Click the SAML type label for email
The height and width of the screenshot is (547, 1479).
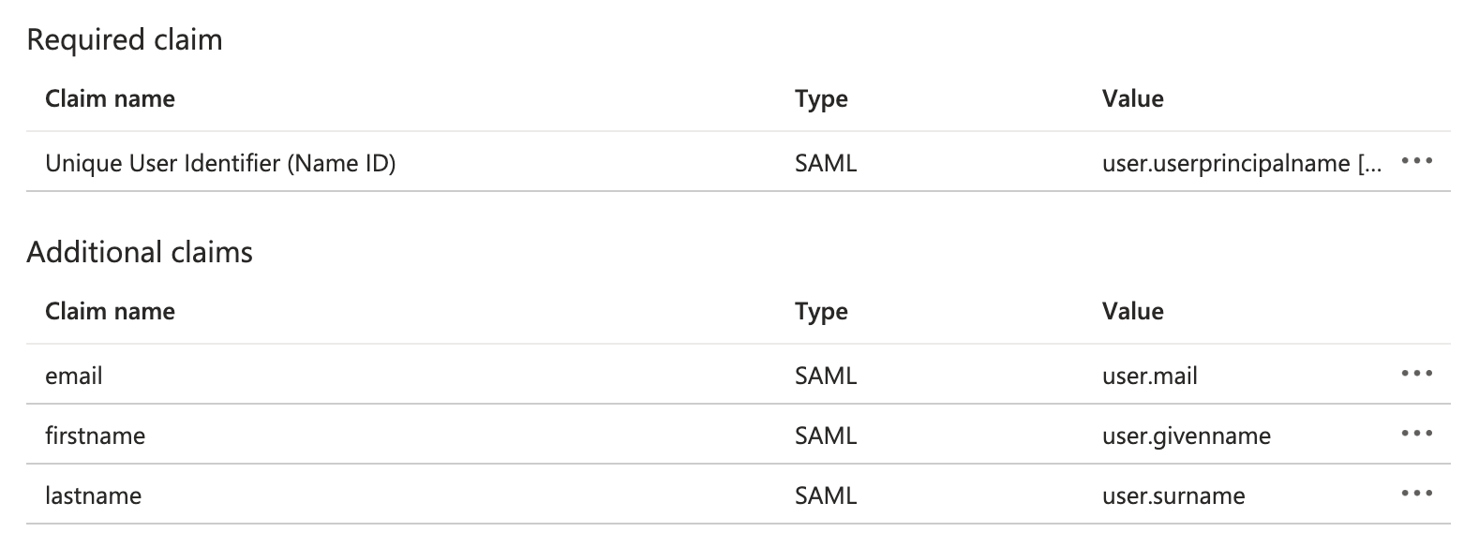click(x=826, y=376)
